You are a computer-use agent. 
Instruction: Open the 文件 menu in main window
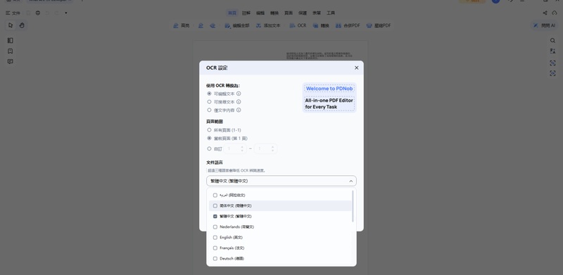pos(13,13)
